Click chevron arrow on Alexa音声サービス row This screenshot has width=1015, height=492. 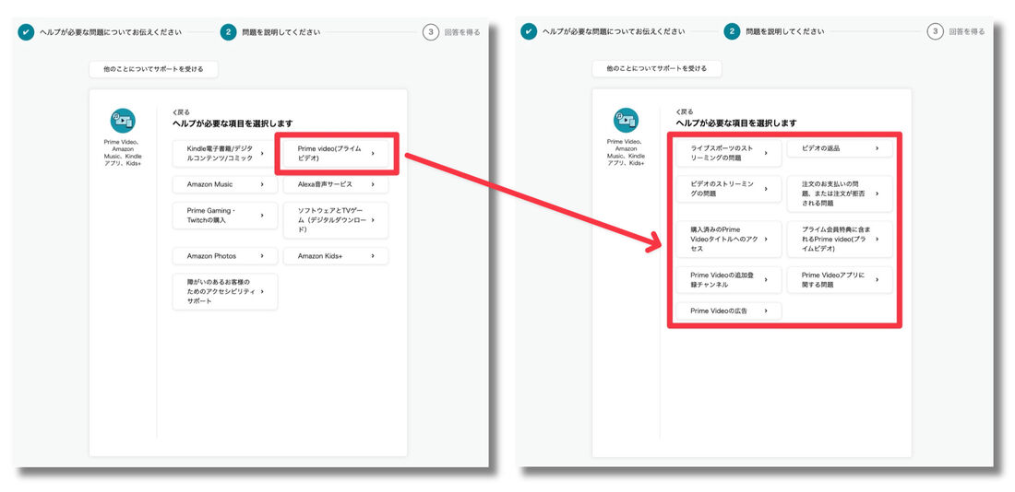point(373,184)
